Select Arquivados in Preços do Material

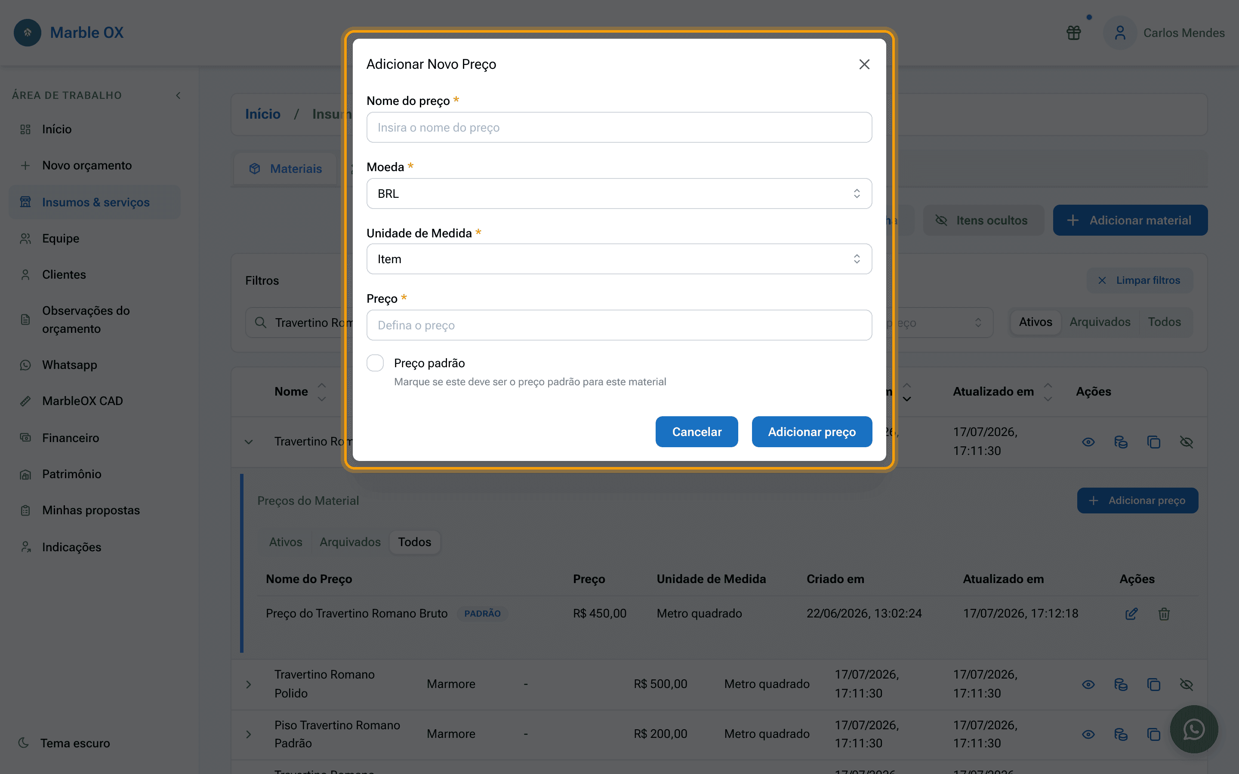coord(350,542)
